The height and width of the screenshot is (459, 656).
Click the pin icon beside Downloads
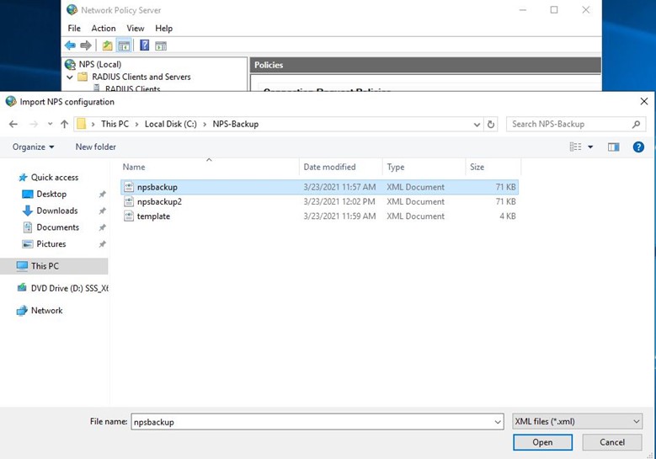[102, 211]
